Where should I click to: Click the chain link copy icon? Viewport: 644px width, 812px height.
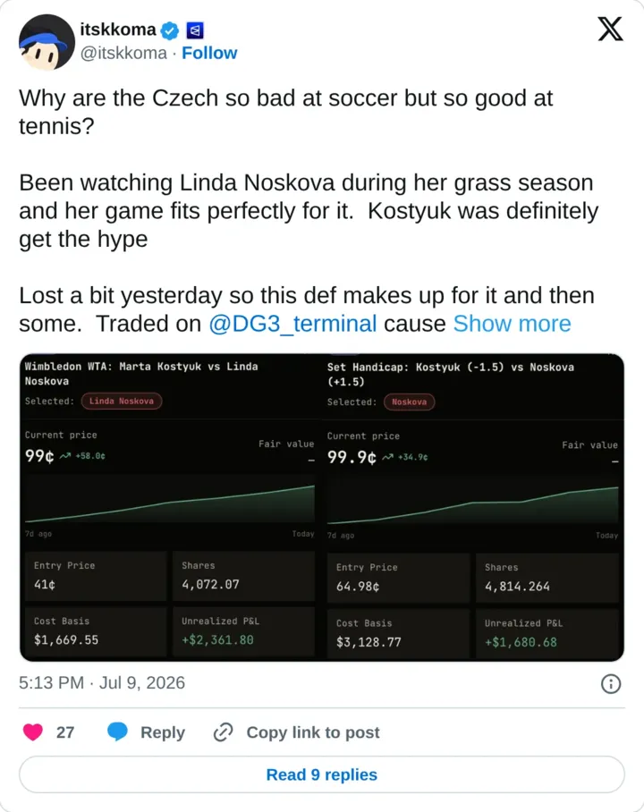coord(224,732)
